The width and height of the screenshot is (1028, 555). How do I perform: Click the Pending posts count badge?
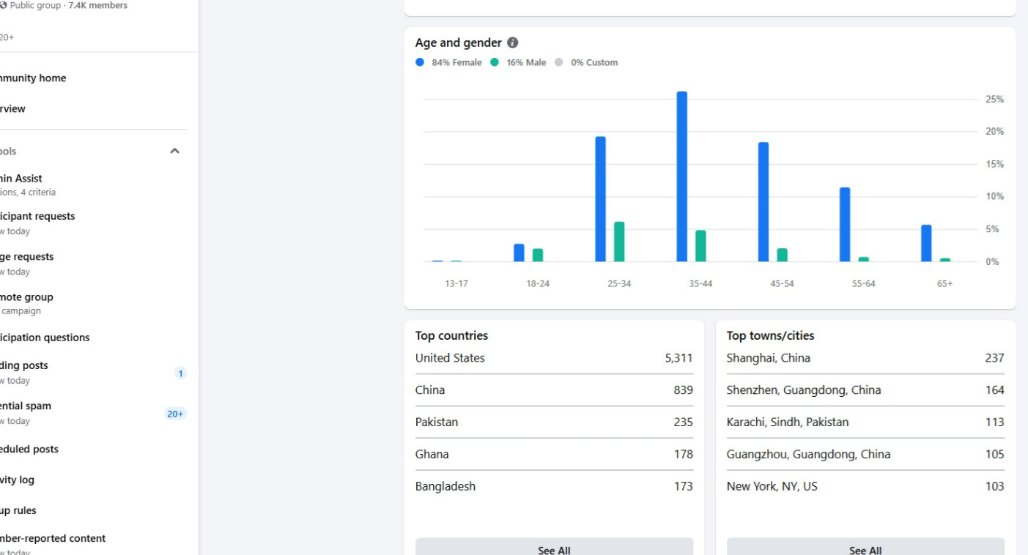point(180,373)
